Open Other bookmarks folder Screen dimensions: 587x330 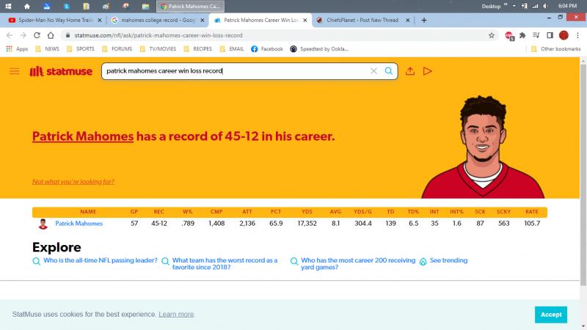coord(555,49)
